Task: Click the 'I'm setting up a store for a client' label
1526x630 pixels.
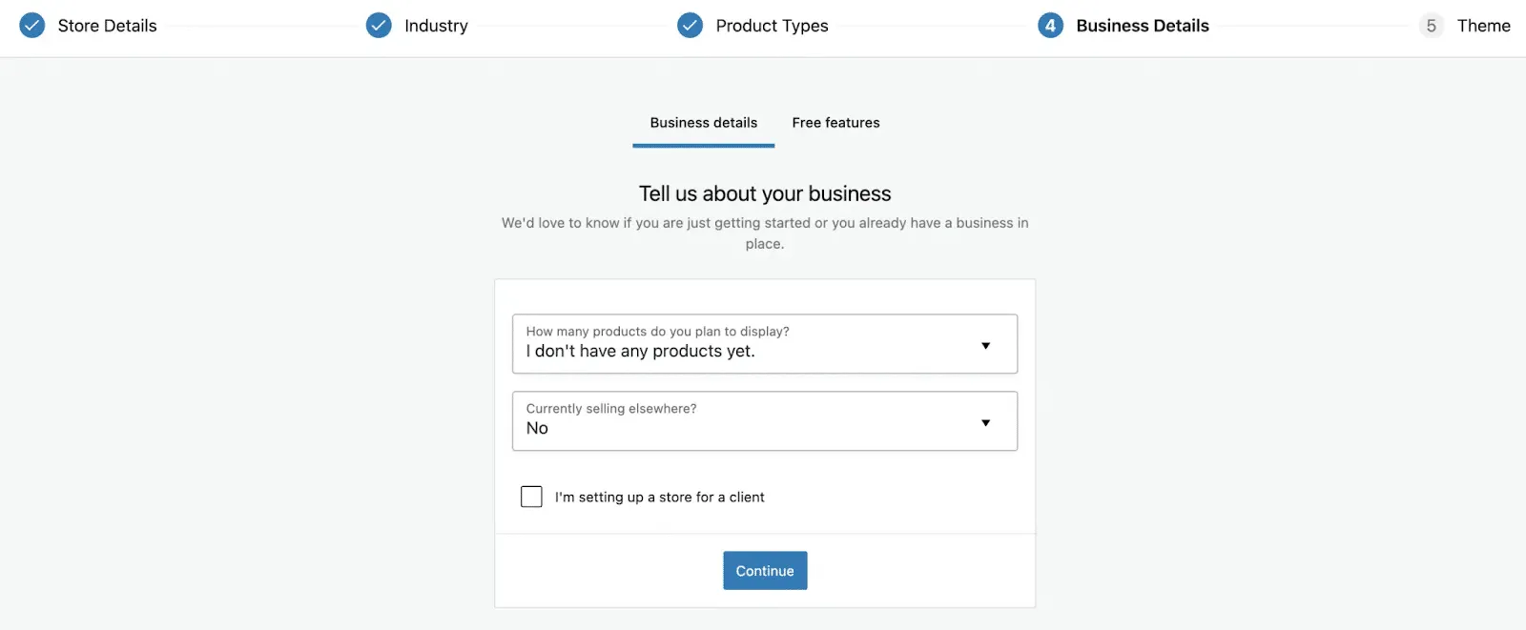Action: tap(660, 497)
